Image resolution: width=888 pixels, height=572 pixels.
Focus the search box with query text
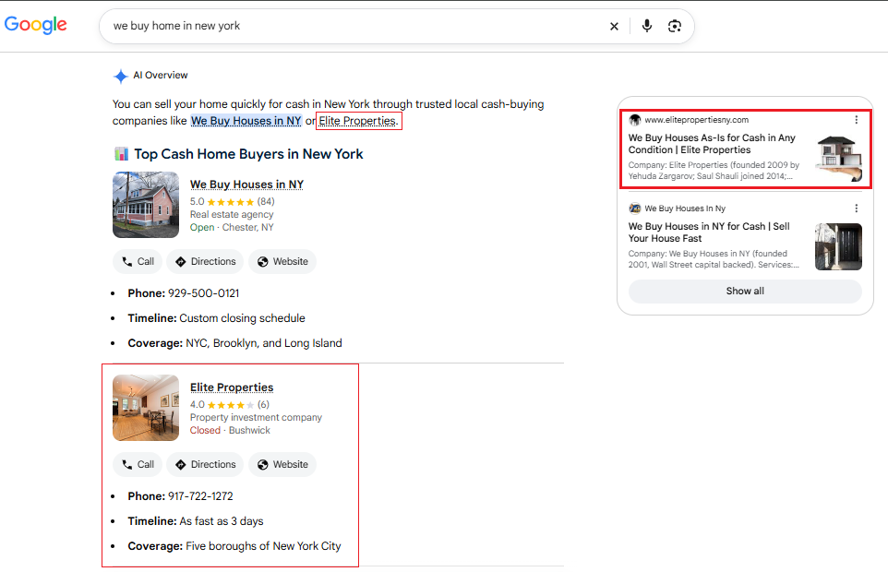(x=351, y=26)
